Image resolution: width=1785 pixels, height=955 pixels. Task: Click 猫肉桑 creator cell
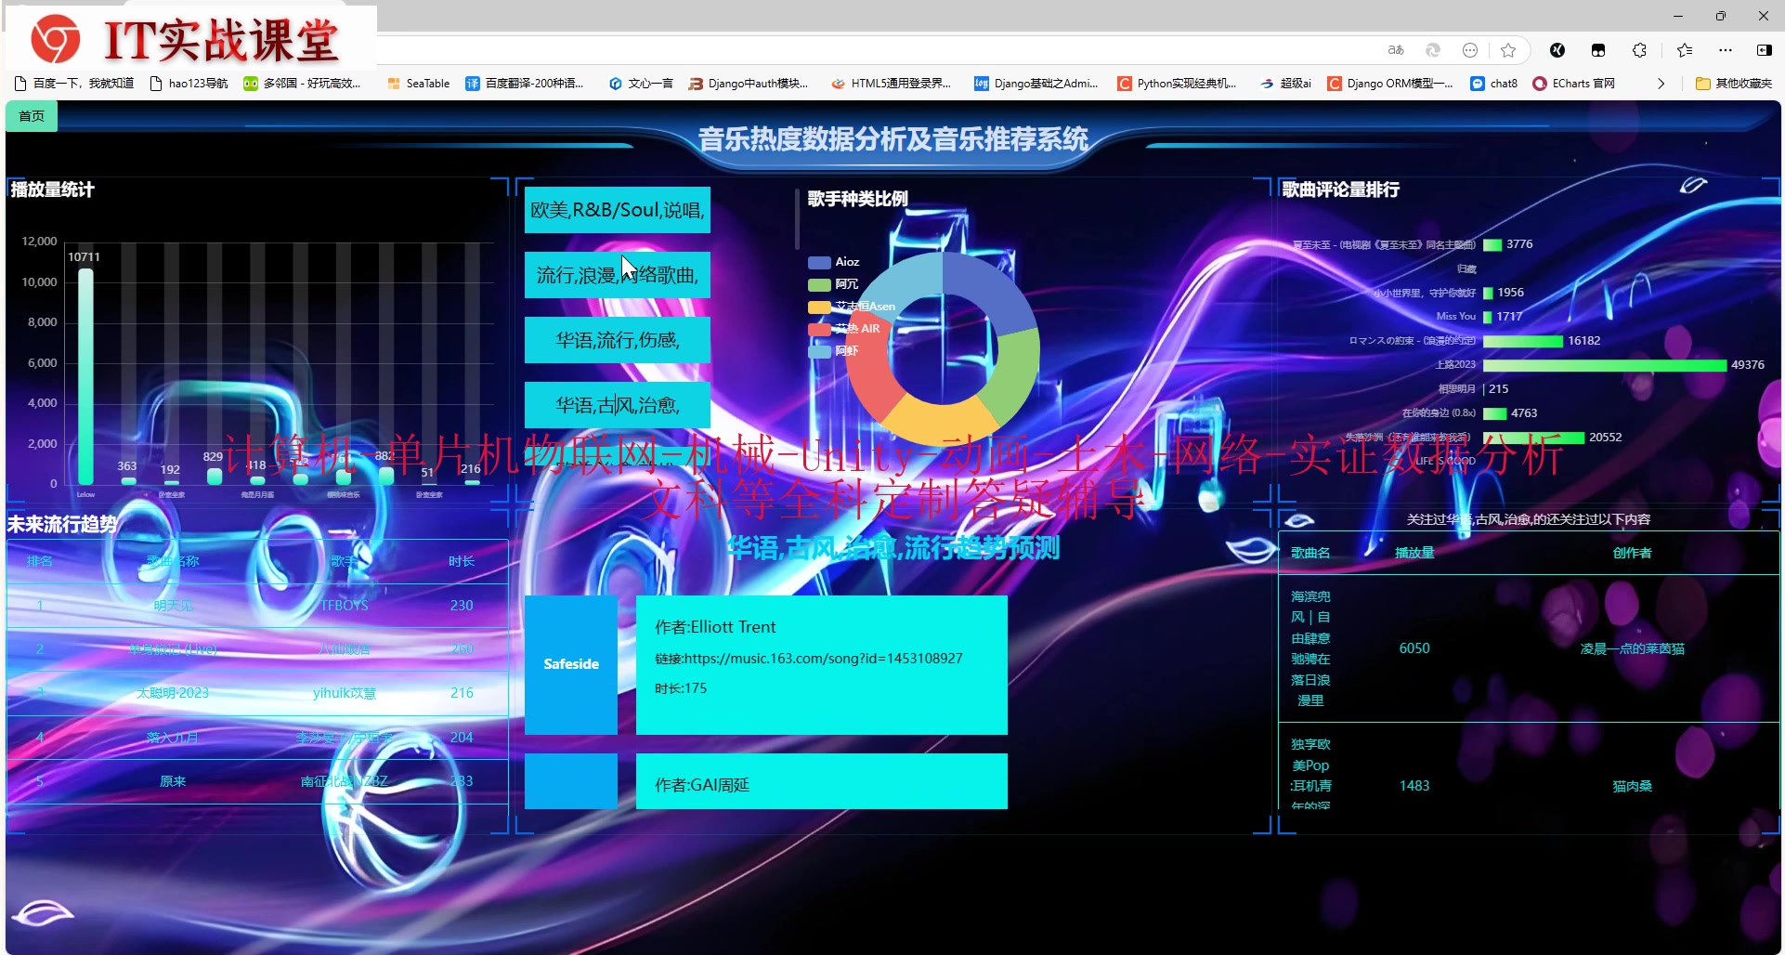1632,786
